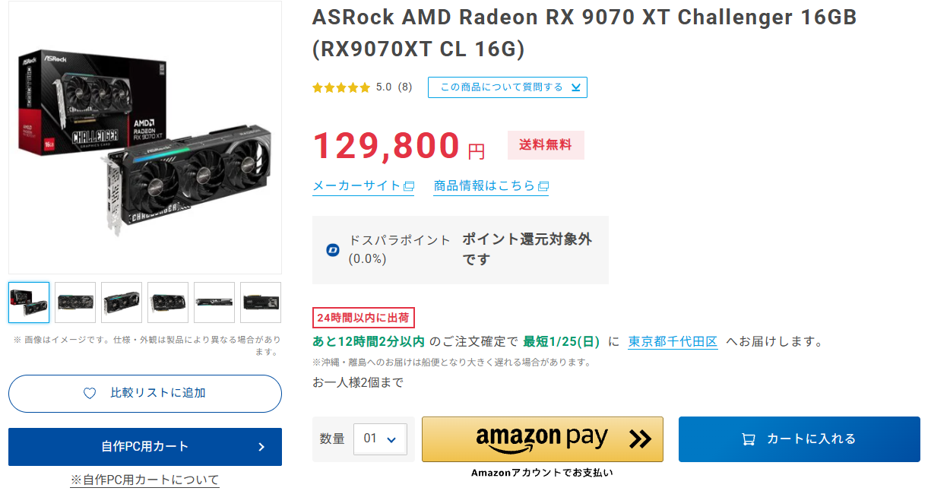
Task: Click the external link icon beside 商品情報はこちら
Action: click(x=543, y=186)
